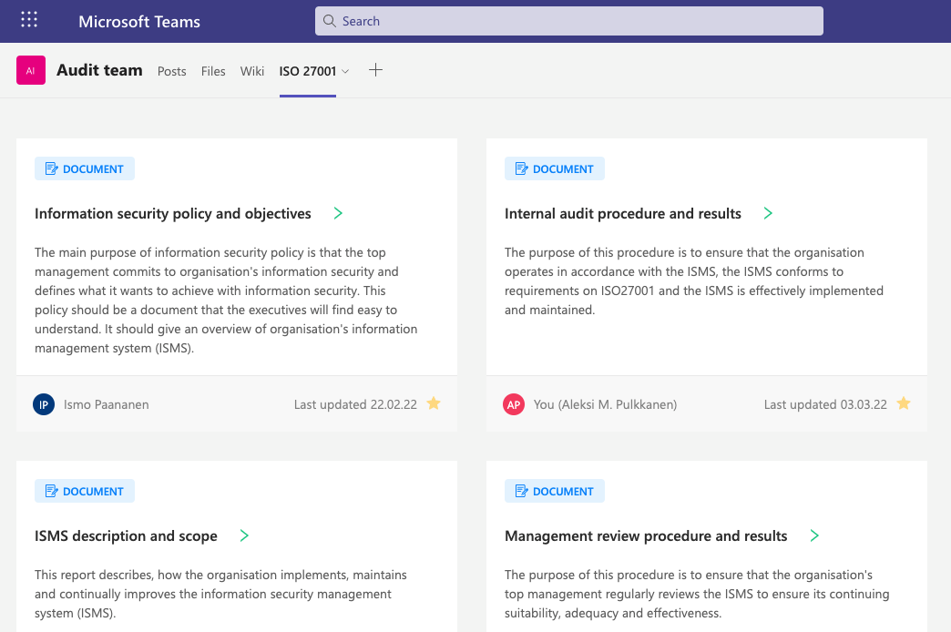Click document icon on Internal audit procedure card
951x632 pixels.
(x=522, y=168)
